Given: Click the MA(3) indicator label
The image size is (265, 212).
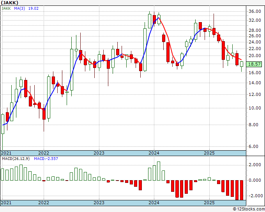Looking at the screenshot, I should (x=19, y=9).
